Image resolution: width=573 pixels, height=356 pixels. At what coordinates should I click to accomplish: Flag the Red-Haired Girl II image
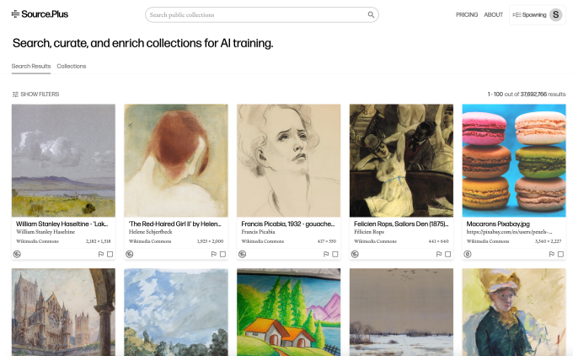[x=213, y=253]
